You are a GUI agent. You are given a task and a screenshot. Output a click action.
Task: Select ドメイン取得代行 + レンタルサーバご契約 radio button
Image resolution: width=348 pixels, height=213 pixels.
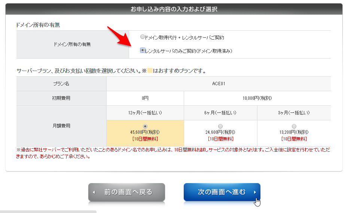point(142,37)
